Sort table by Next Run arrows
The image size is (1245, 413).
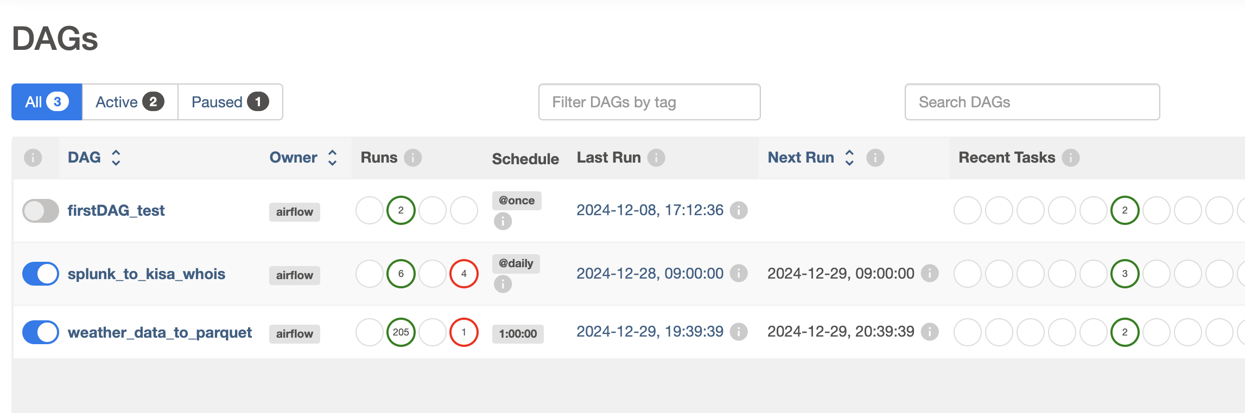849,158
